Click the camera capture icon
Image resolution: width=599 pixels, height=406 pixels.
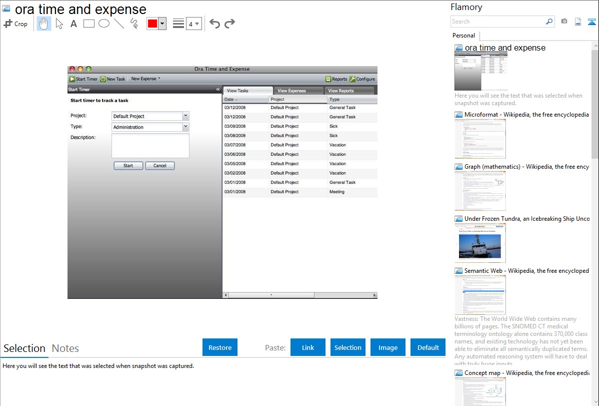tap(564, 22)
